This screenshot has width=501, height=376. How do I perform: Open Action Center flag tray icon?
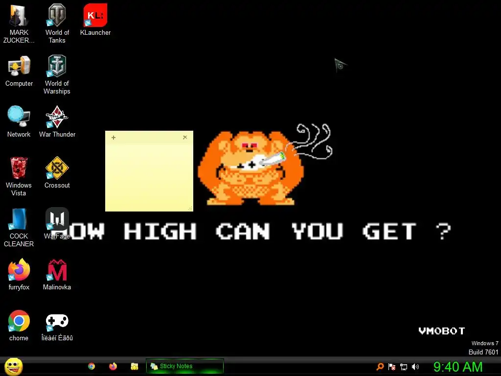[392, 367]
